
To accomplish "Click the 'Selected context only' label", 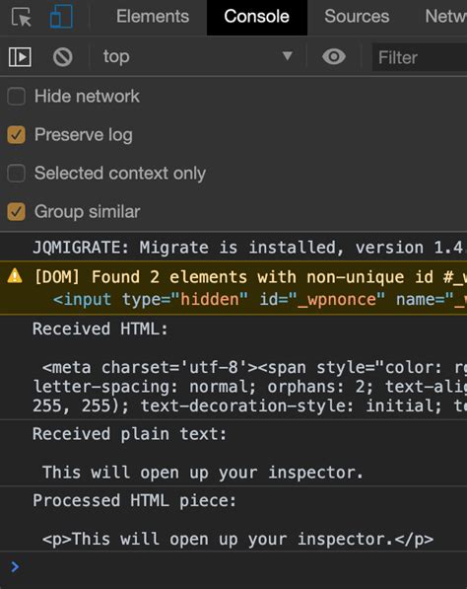I will point(120,174).
